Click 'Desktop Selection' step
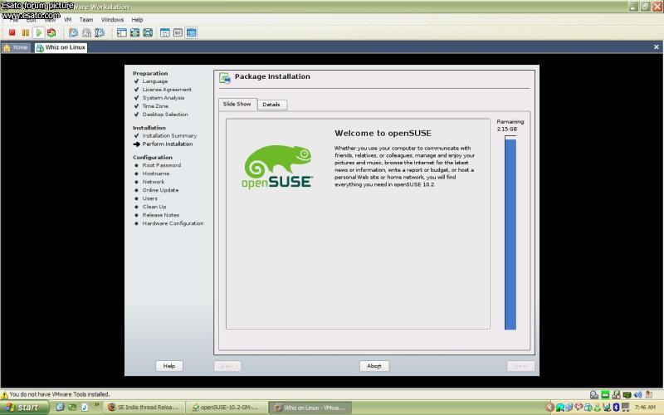Viewport: 664px width, 415px height. (x=165, y=115)
